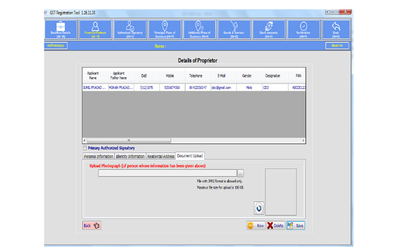Image resolution: width=401 pixels, height=251 pixels.
Task: Open the Bank Accounts section
Action: 269,29
